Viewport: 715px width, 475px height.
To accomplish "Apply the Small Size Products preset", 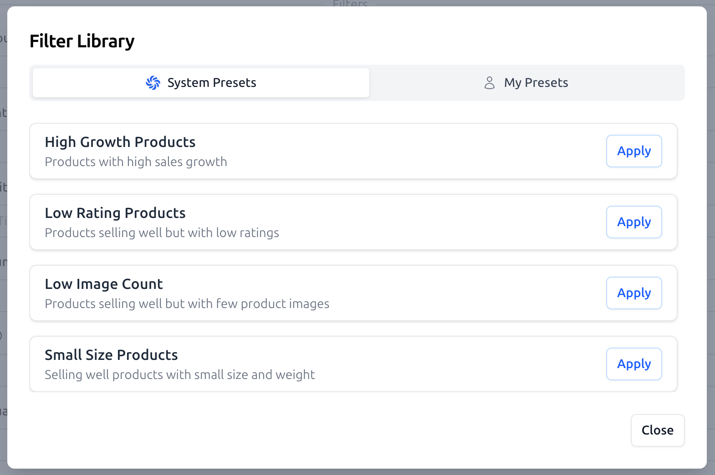I will click(634, 364).
